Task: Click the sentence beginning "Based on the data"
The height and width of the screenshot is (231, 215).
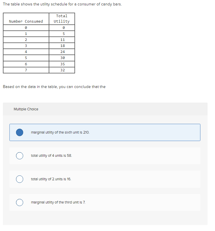Action: pos(54,87)
